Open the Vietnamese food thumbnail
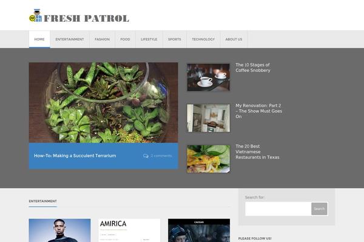Viewport: 364px width, 242px height. coord(209,159)
